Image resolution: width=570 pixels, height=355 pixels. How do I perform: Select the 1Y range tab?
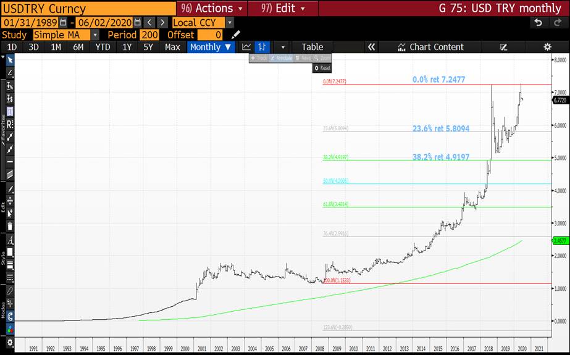pos(127,47)
